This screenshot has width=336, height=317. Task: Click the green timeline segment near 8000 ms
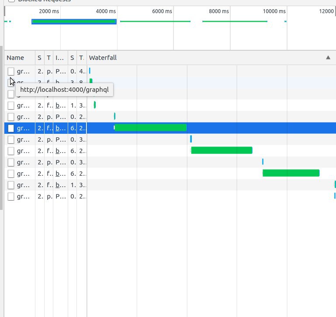click(235, 21)
